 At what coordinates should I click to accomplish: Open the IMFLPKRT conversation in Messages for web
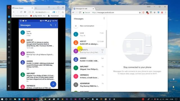tap(89, 68)
